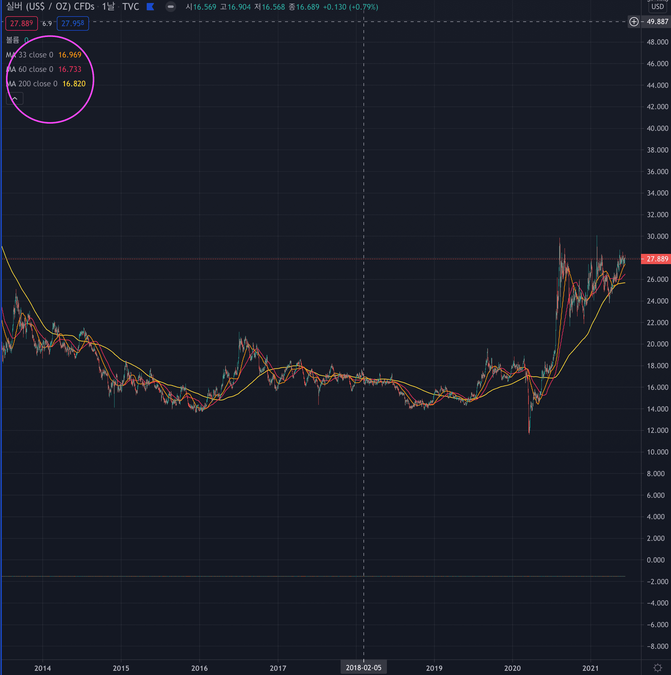
Task: Click the volume indicator label 볼륨
Action: (13, 40)
